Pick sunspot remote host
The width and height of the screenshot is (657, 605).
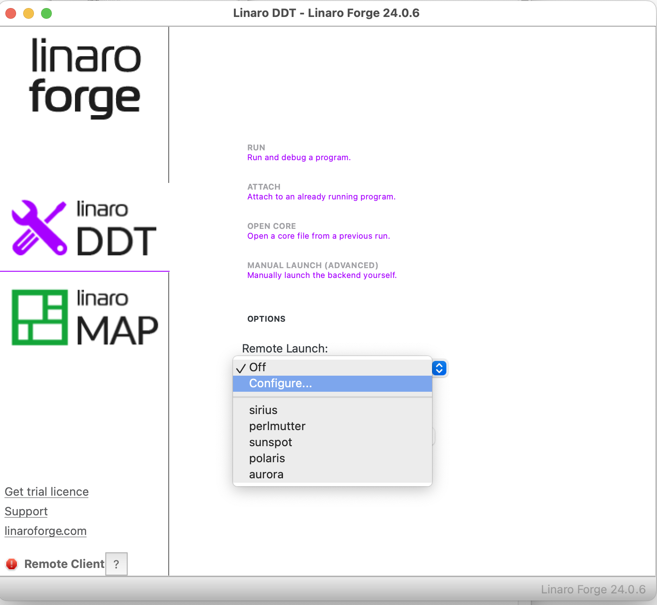click(x=333, y=442)
